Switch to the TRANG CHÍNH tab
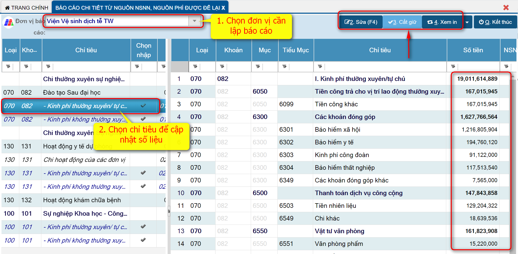 click(x=27, y=8)
